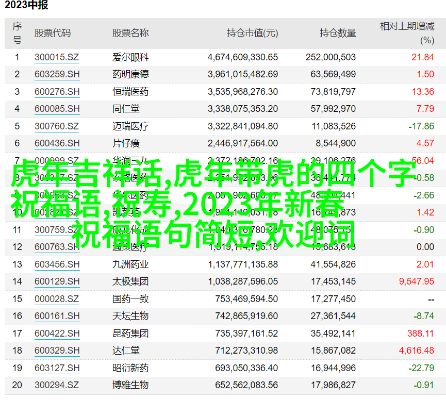Click change percentage 4,616.48
The width and height of the screenshot is (446, 400).
(417, 351)
